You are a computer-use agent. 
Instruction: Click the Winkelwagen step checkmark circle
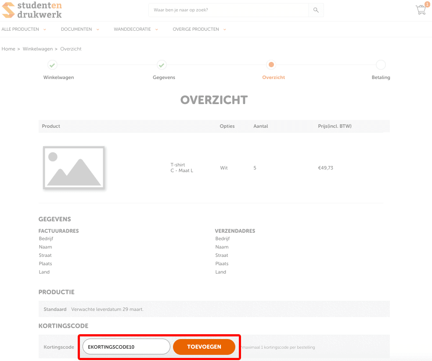[x=52, y=65]
